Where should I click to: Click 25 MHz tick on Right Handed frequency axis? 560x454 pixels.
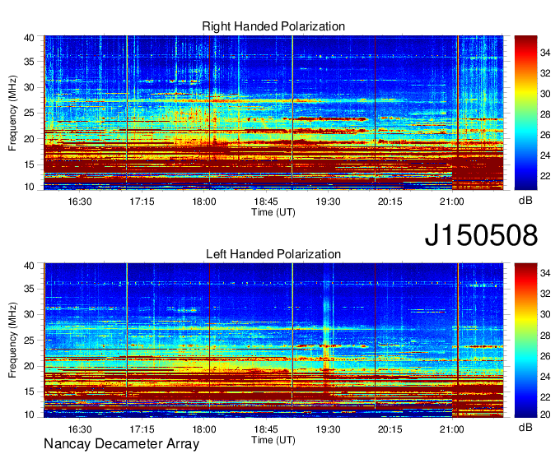pos(29,113)
